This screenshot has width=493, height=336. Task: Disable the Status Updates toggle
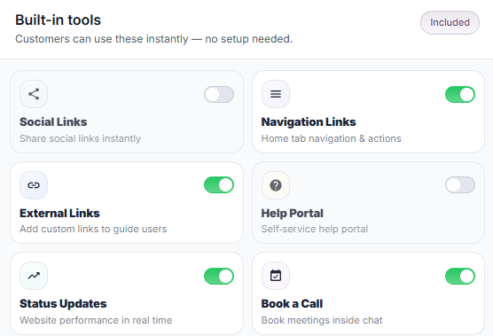219,277
